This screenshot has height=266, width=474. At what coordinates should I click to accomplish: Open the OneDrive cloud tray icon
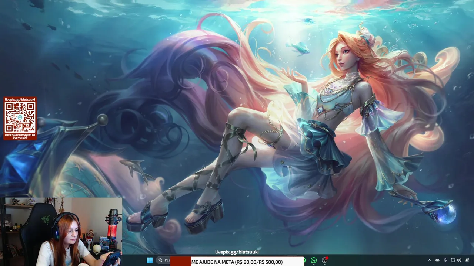tap(437, 260)
